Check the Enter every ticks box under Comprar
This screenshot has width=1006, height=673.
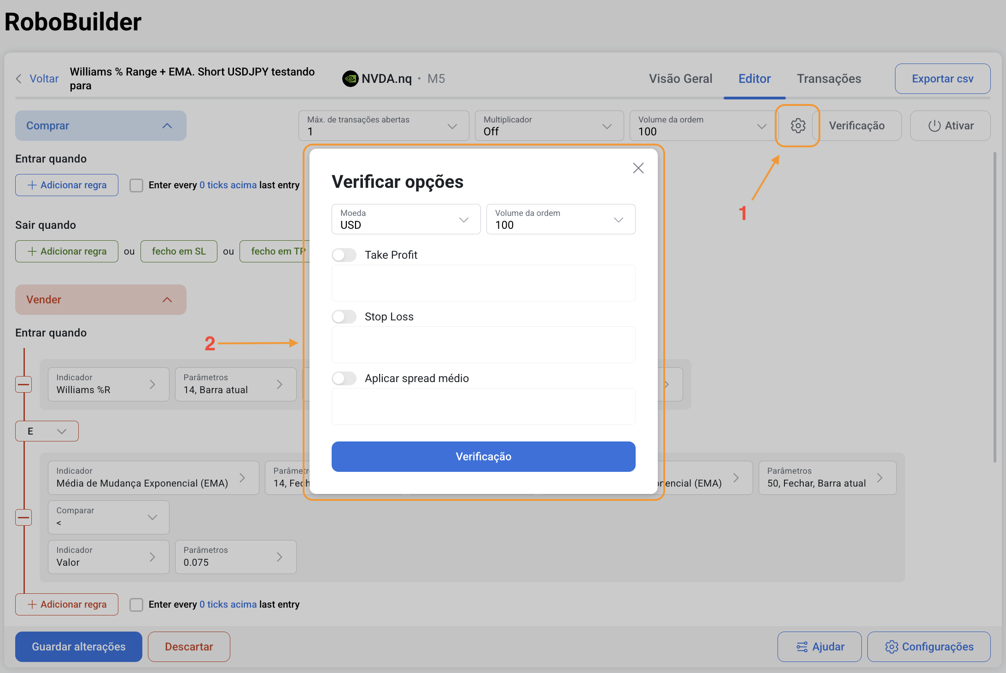136,185
